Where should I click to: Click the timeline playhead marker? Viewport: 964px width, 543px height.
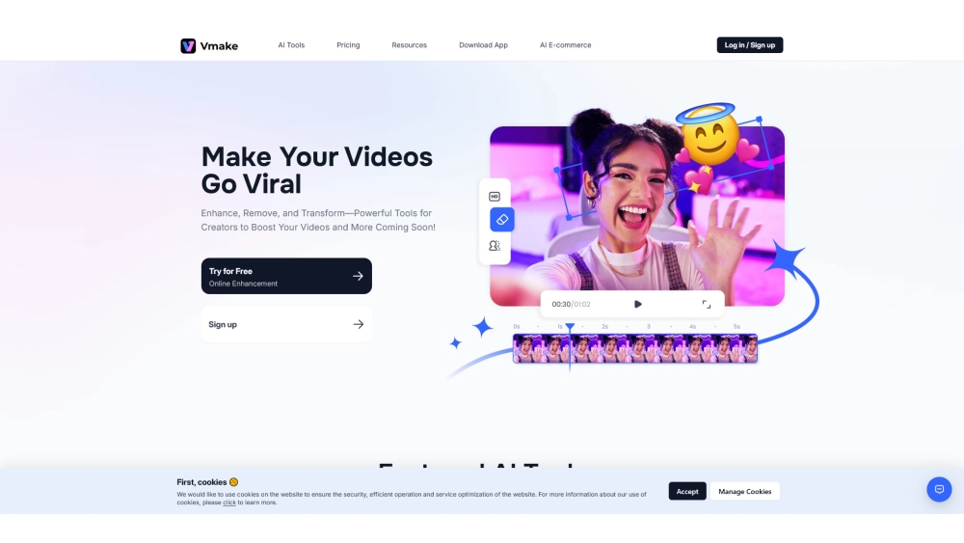coord(570,327)
